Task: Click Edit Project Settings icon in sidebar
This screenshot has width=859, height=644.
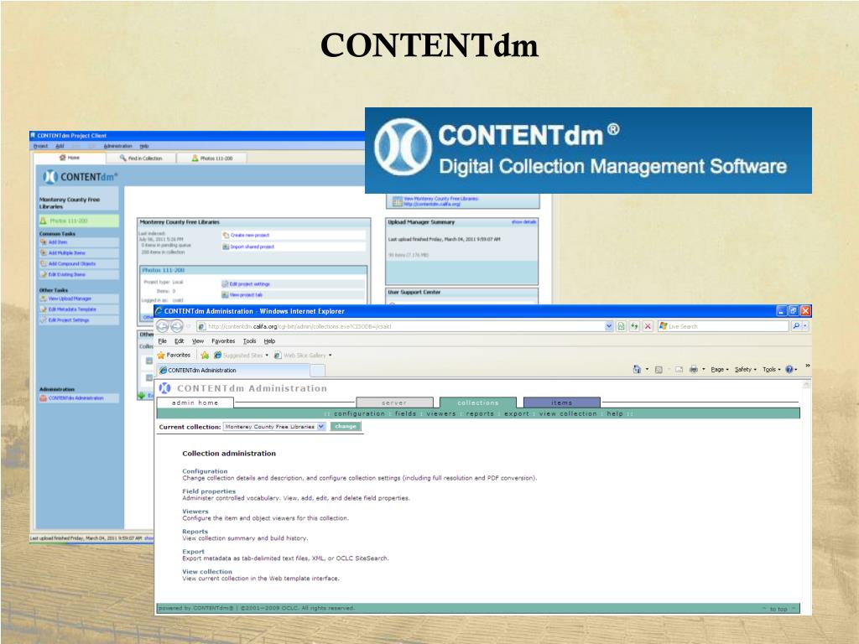Action: [x=44, y=319]
